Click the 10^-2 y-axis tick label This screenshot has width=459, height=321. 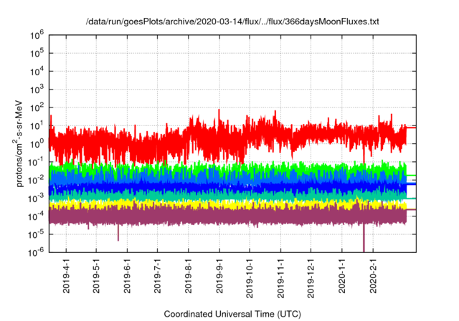pos(37,180)
